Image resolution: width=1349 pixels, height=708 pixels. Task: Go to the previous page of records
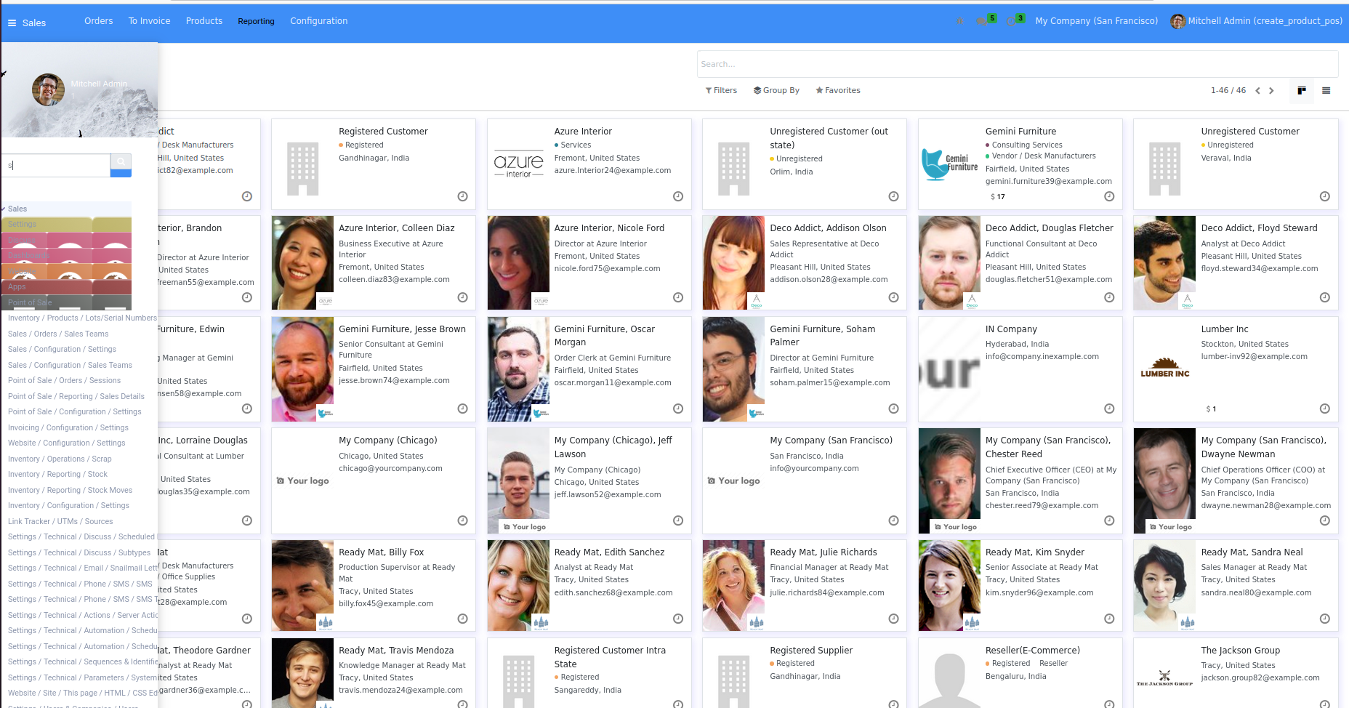coord(1257,91)
